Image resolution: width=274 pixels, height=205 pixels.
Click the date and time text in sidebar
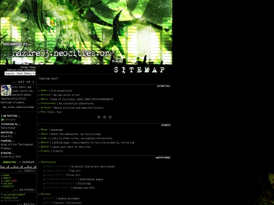click(18, 107)
